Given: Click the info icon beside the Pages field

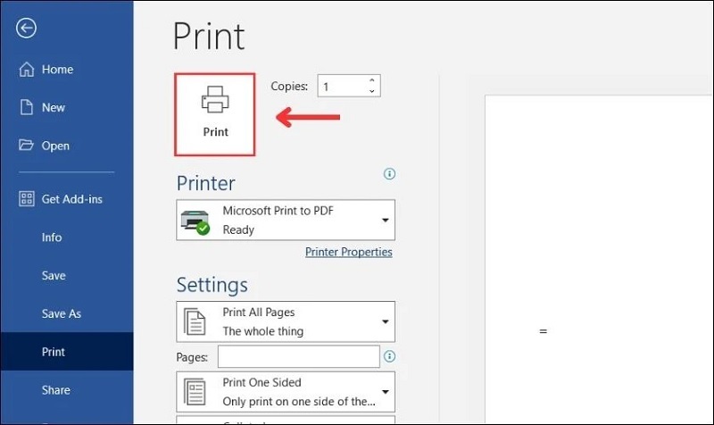Looking at the screenshot, I should (x=389, y=356).
